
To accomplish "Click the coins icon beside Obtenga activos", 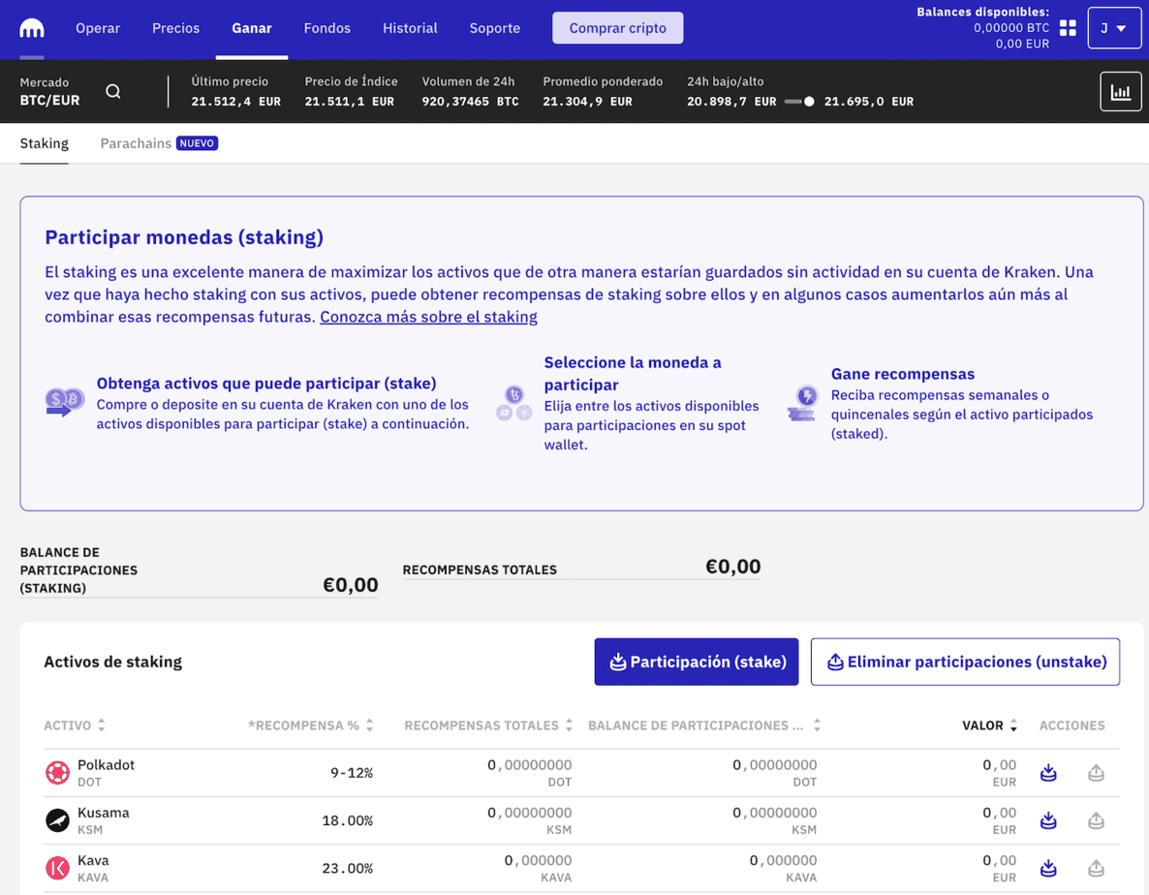I will pyautogui.click(x=65, y=402).
